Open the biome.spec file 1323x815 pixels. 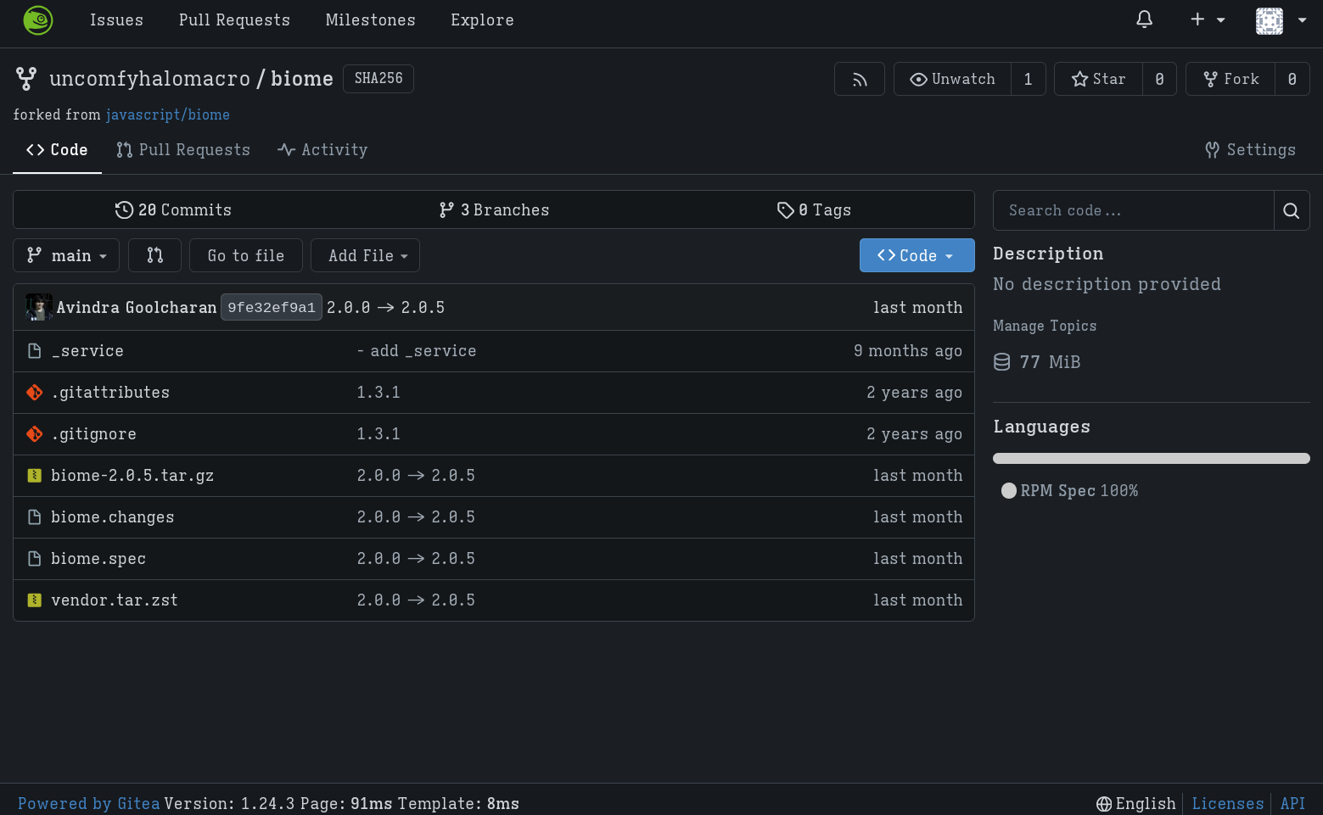[x=98, y=559]
